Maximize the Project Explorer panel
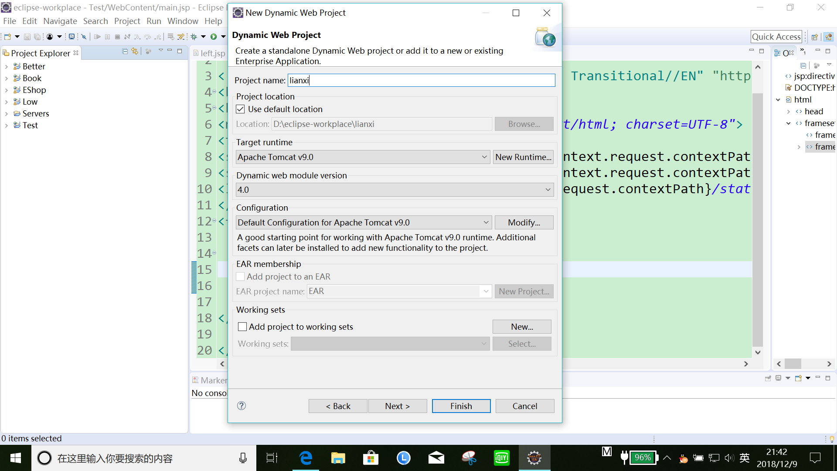Screen dimensions: 837x471 (x=179, y=51)
